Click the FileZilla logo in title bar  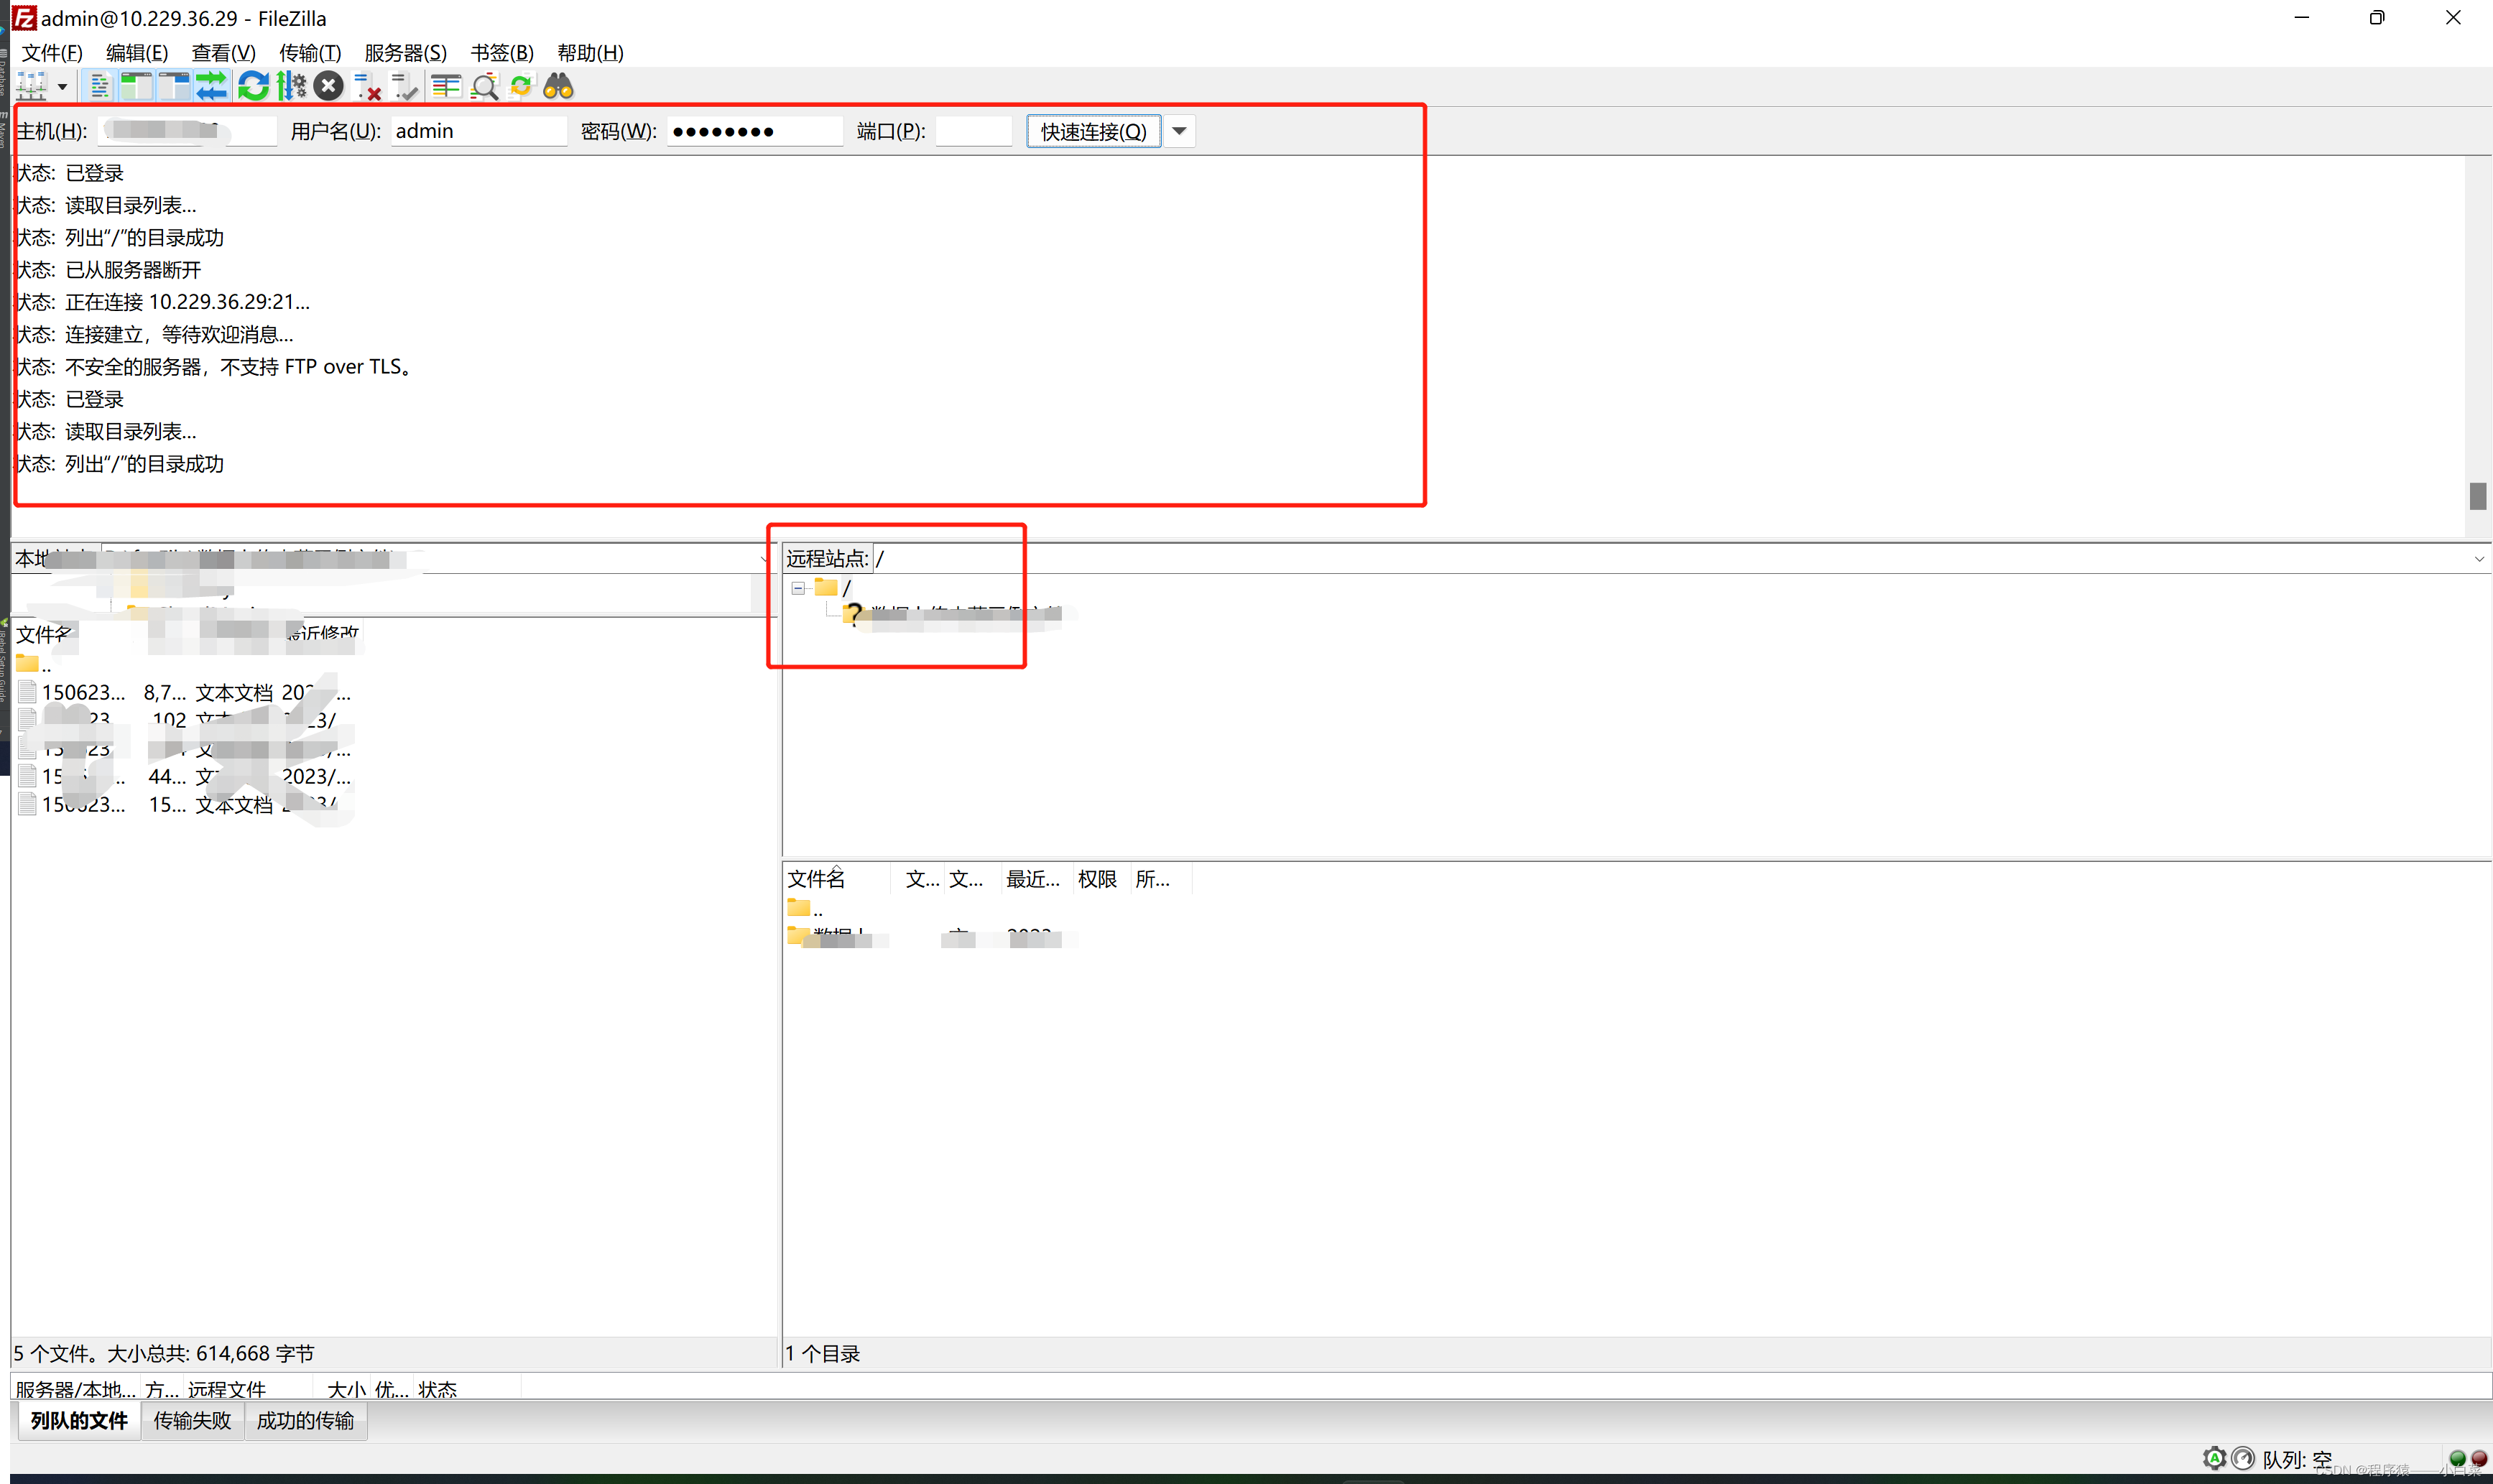point(23,18)
